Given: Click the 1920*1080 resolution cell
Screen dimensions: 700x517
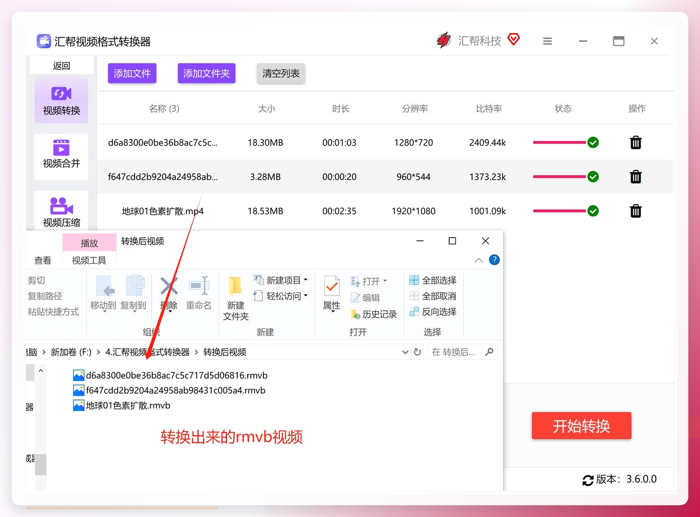Looking at the screenshot, I should [x=414, y=211].
